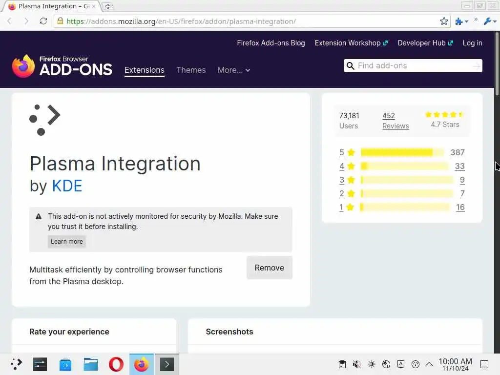
Task: Click the show desktop button
Action: (484, 364)
